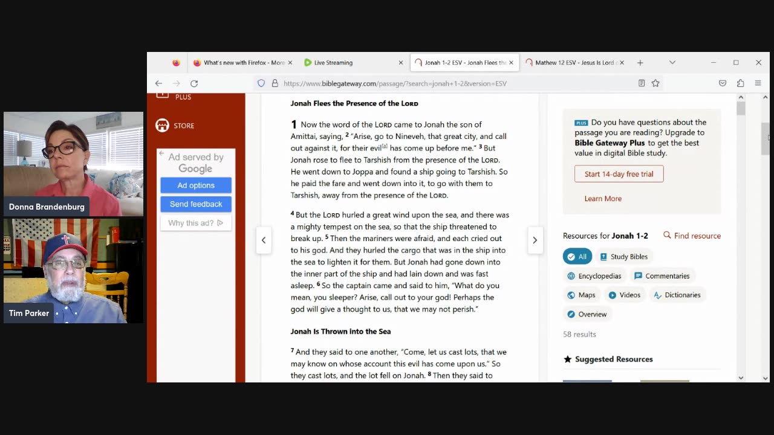Screen dimensions: 774x435
Task: Select the All resources filter
Action: pos(577,257)
